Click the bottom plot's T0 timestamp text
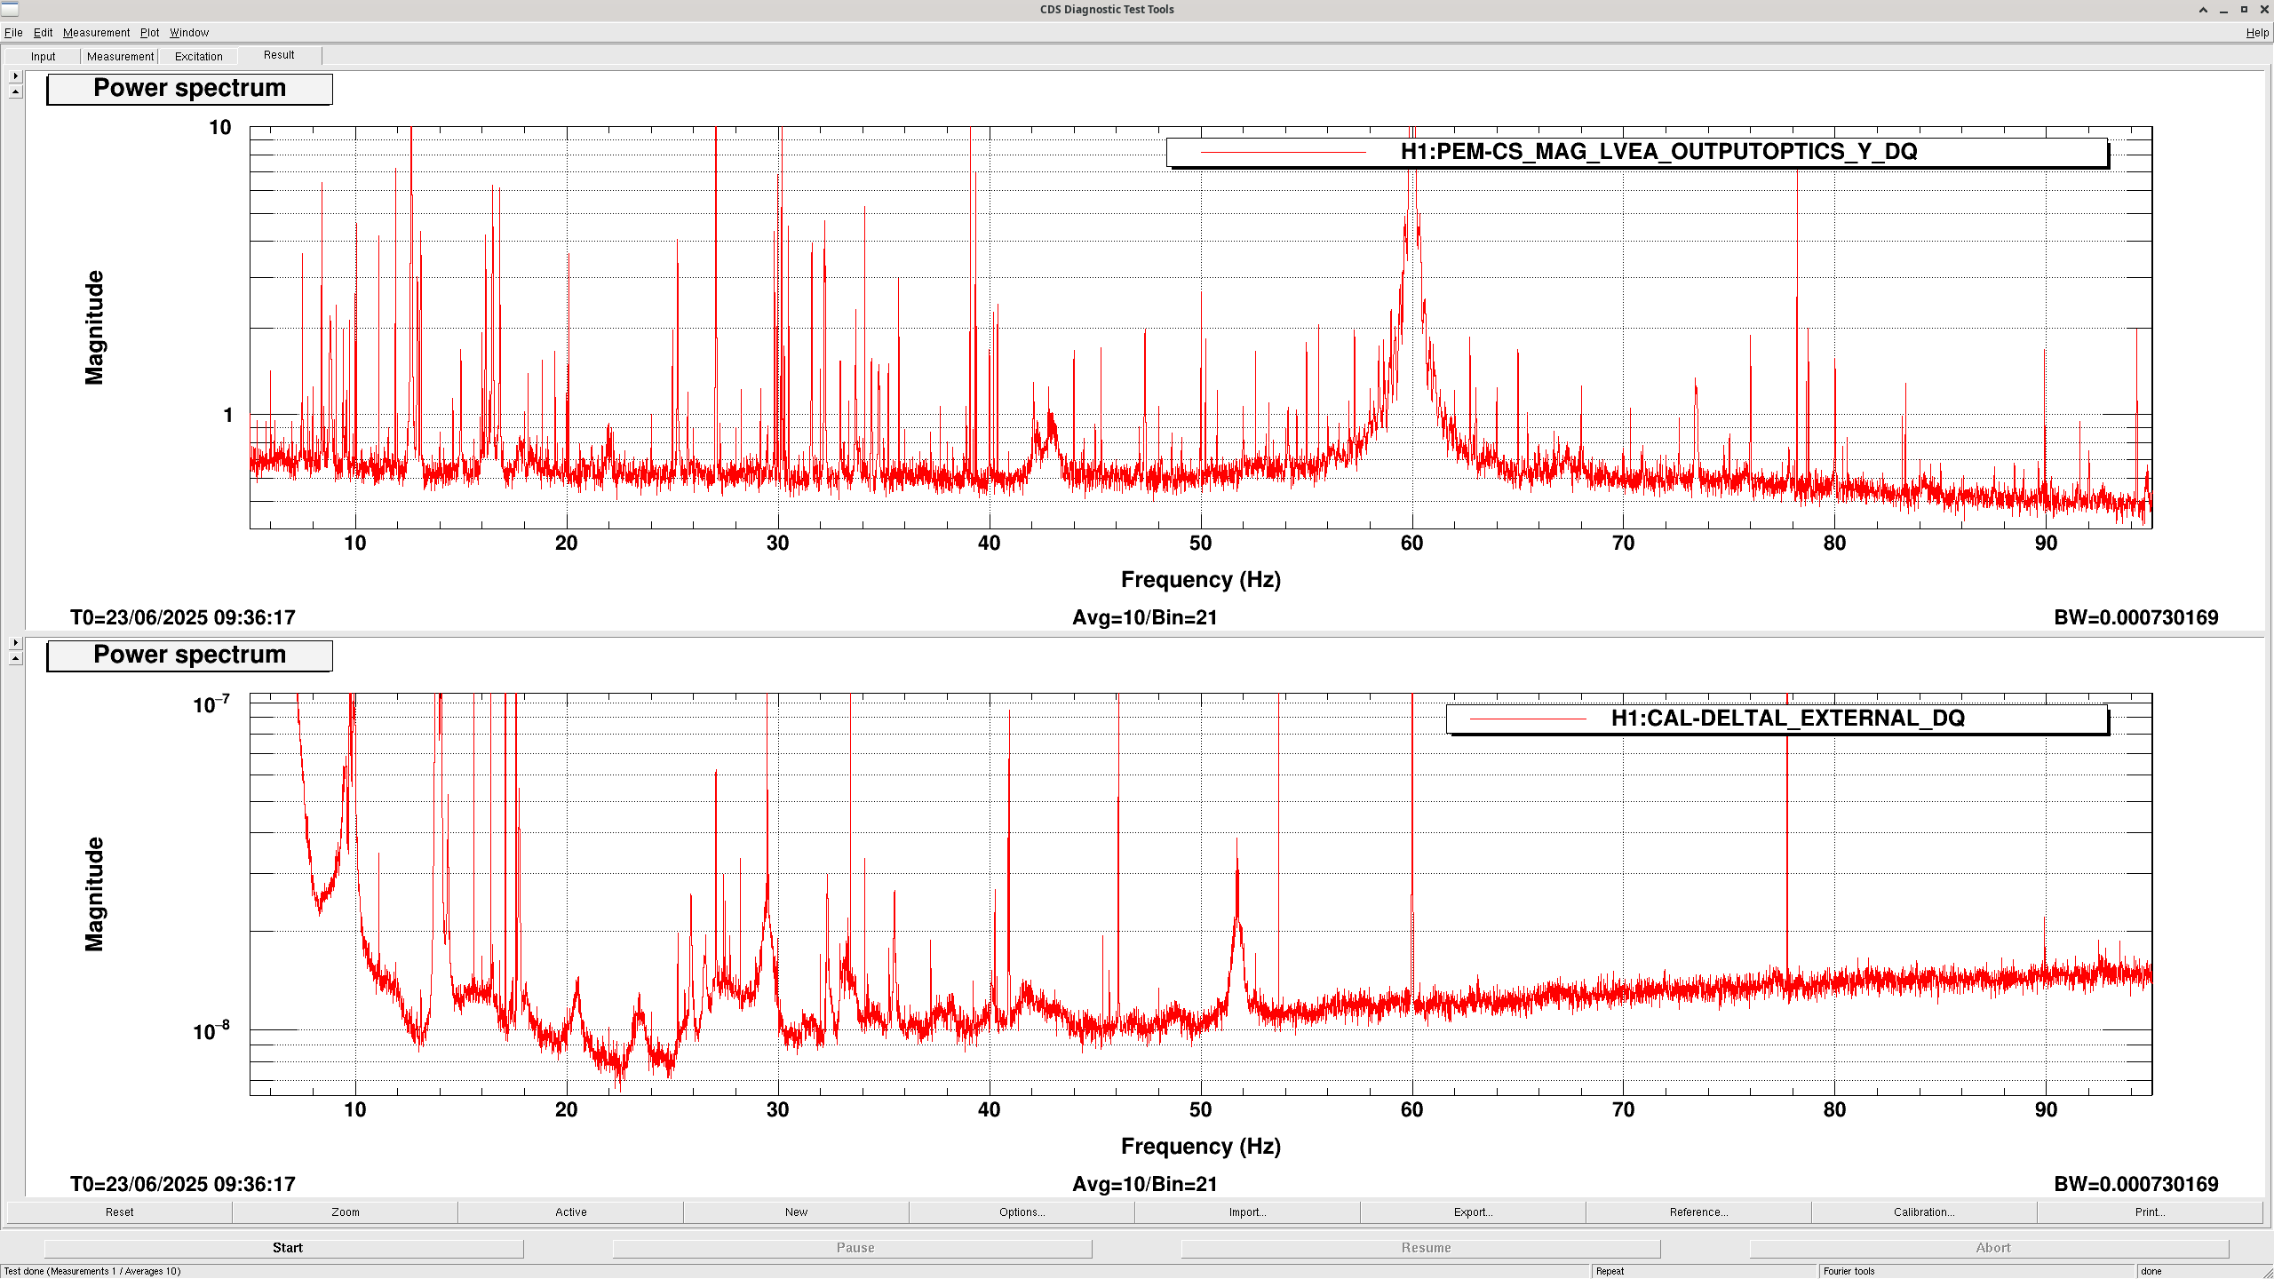The height and width of the screenshot is (1279, 2274). [x=183, y=1184]
